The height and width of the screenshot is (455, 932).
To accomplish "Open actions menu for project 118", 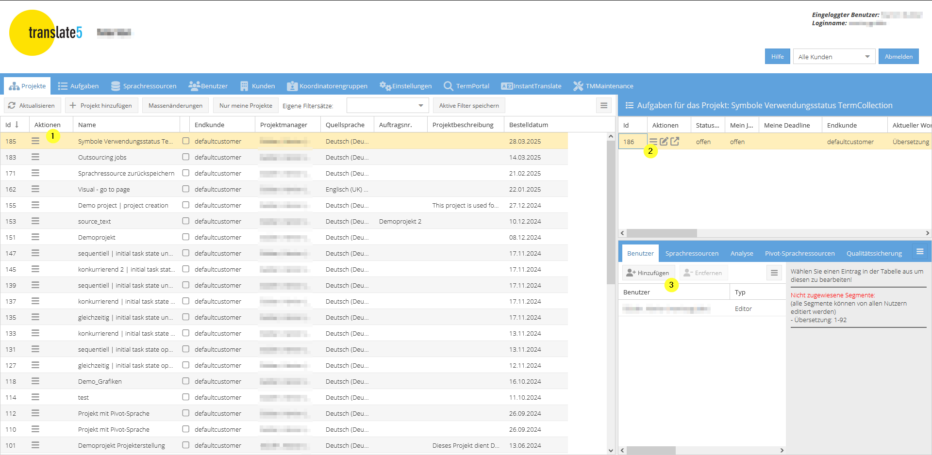I will click(35, 381).
